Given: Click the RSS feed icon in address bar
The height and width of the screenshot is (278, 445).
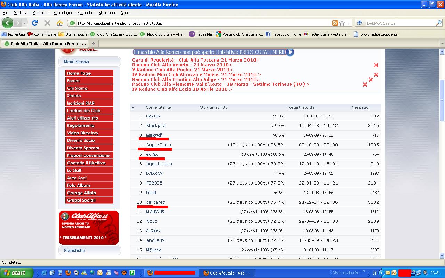Looking at the screenshot, I should (335, 23).
